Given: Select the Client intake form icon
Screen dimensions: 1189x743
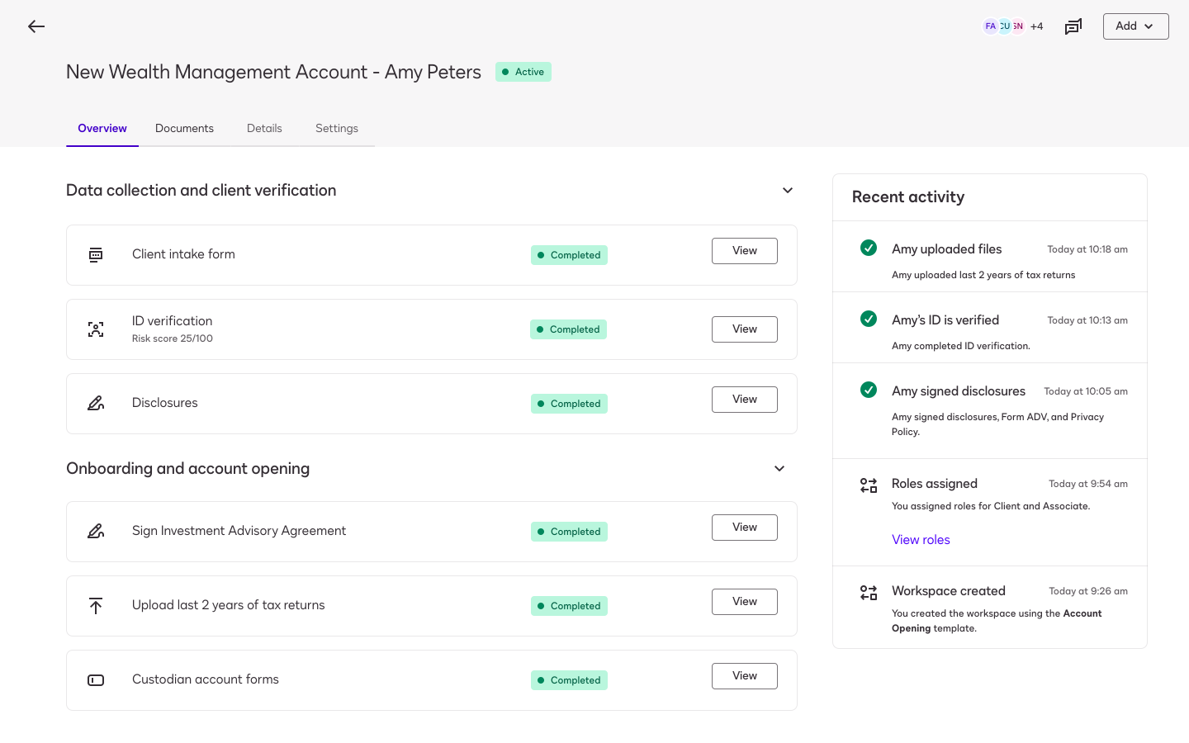Looking at the screenshot, I should tap(96, 254).
